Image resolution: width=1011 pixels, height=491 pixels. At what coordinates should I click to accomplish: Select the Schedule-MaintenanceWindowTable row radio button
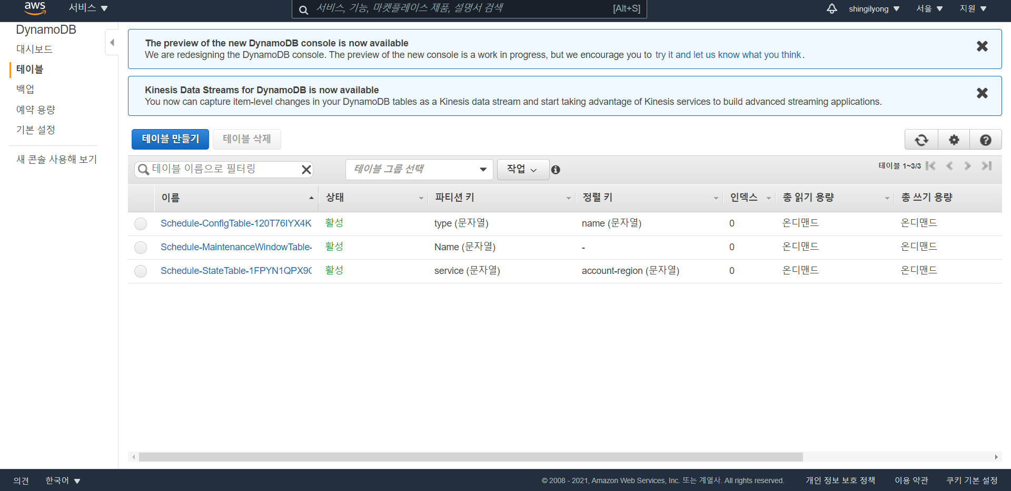[x=141, y=248]
